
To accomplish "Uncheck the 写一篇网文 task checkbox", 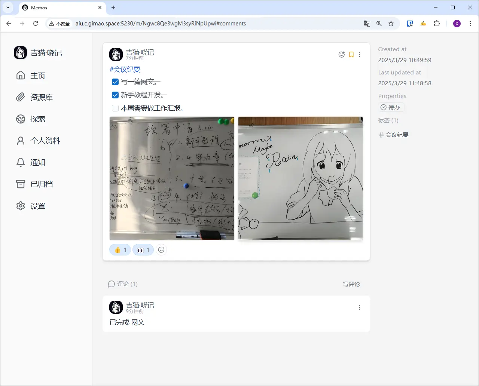I will click(x=115, y=82).
